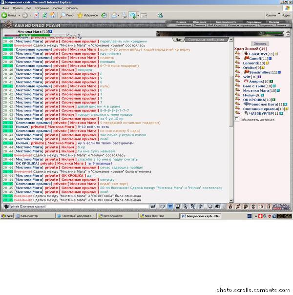293x295 pixels.
Task: Enable the Обновлять автомат. checkbox
Action: click(237, 119)
